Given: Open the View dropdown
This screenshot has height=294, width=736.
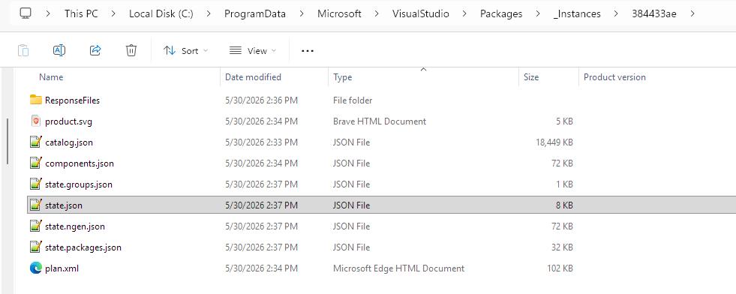Looking at the screenshot, I should (253, 51).
